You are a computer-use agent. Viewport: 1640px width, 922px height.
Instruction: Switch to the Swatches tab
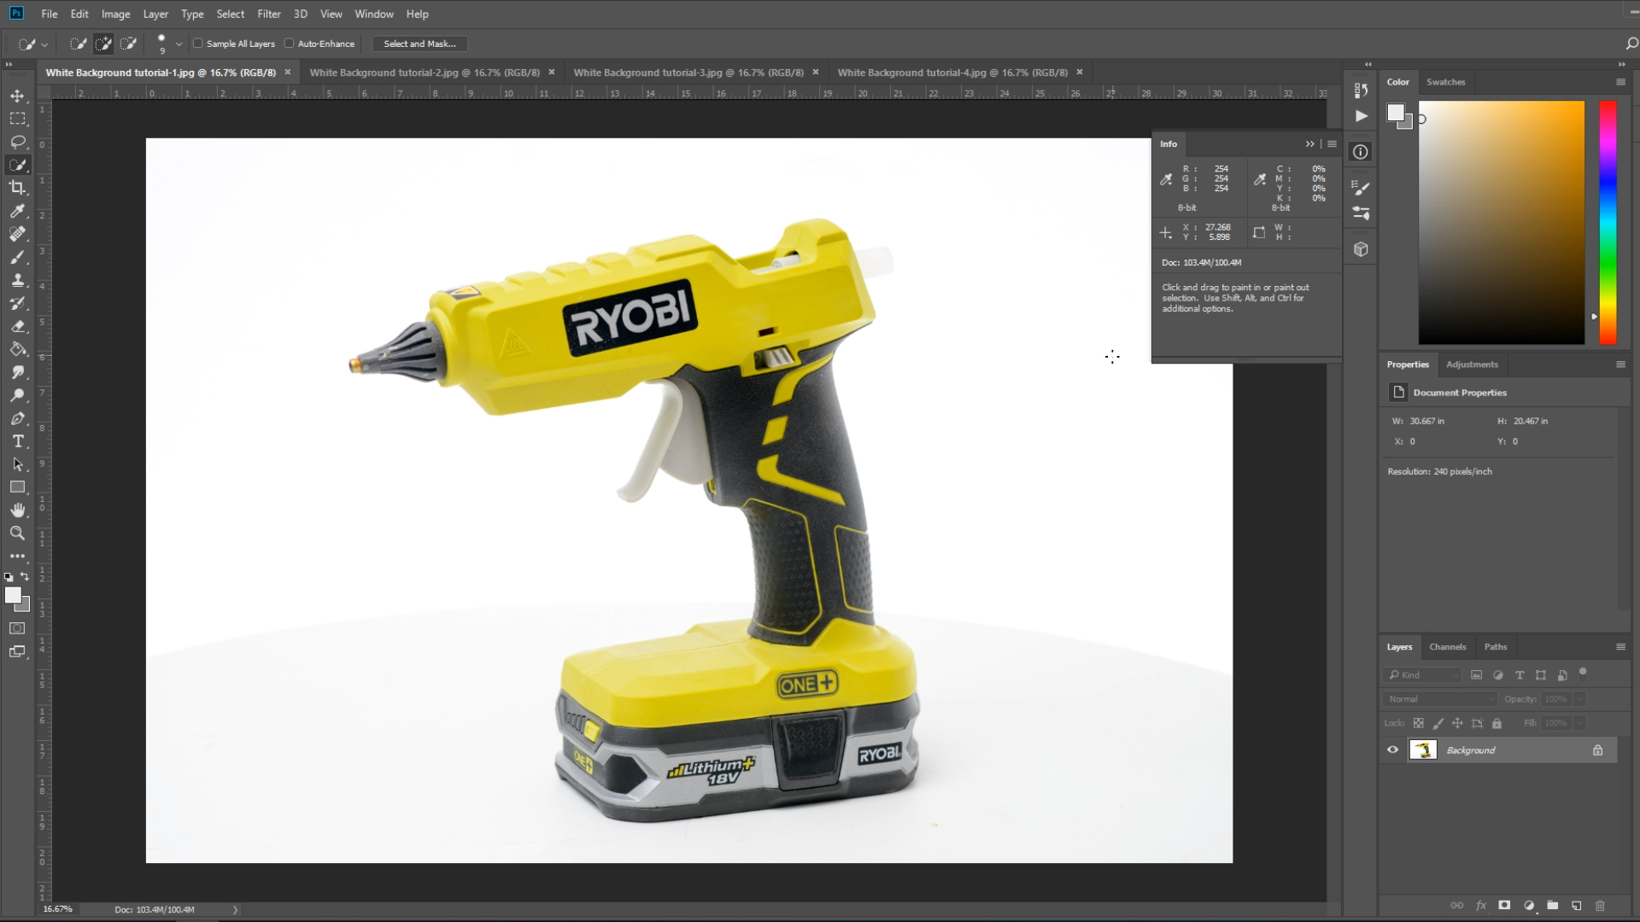click(x=1445, y=82)
